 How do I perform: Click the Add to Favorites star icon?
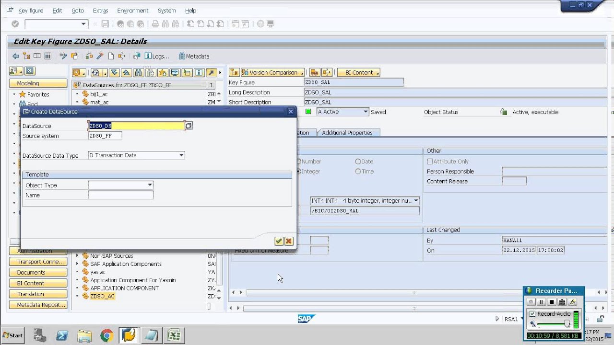click(163, 73)
